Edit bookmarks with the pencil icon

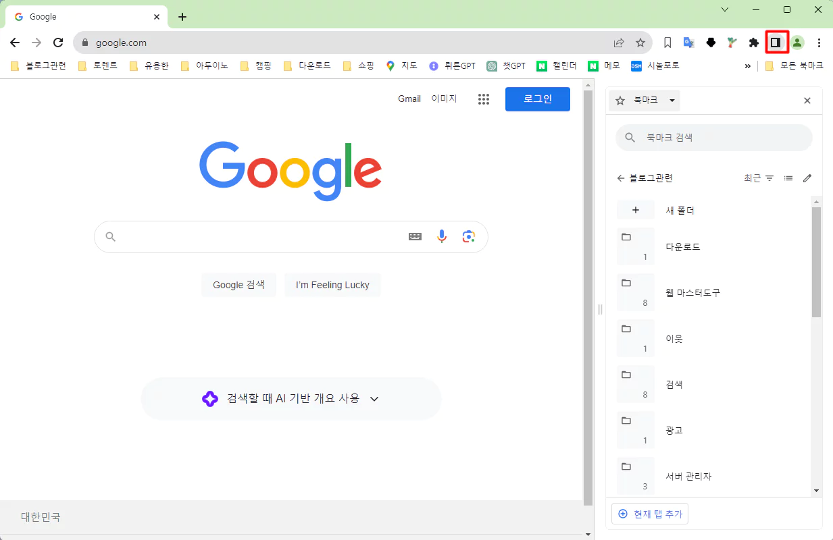pyautogui.click(x=807, y=178)
